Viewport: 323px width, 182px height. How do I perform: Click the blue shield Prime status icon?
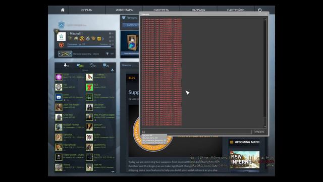pyautogui.click(x=61, y=25)
